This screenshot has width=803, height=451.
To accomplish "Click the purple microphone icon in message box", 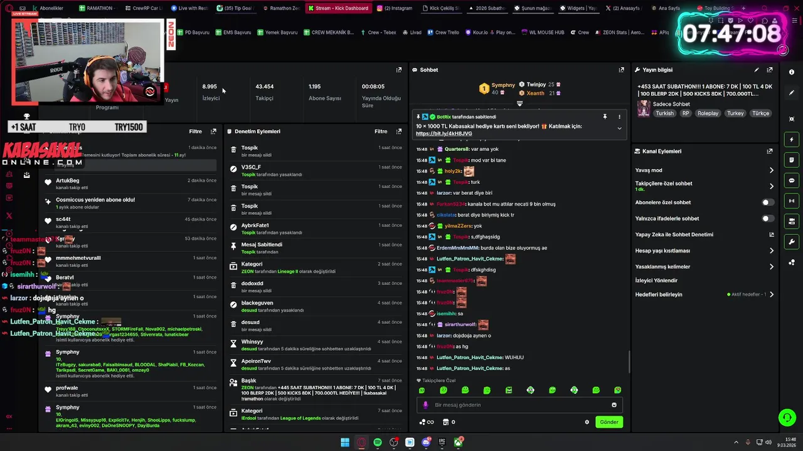I will pyautogui.click(x=425, y=405).
